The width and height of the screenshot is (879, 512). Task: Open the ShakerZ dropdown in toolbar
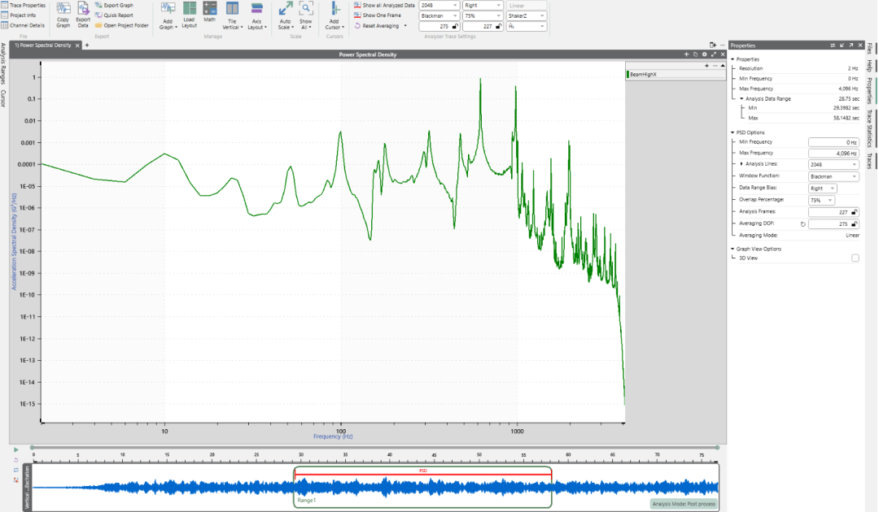coord(527,15)
